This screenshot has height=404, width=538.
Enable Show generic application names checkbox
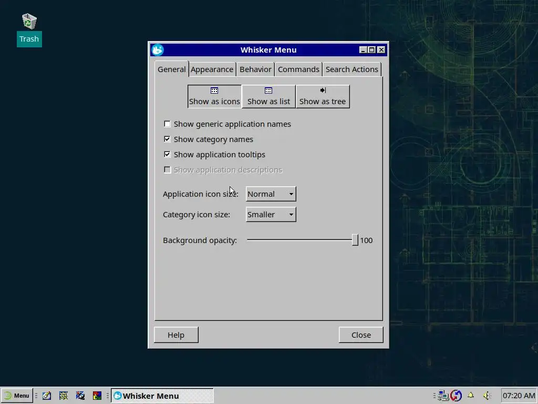pos(167,124)
